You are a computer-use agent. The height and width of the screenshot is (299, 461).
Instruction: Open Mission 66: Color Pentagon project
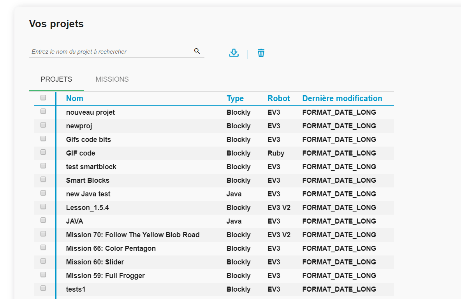pyautogui.click(x=111, y=248)
